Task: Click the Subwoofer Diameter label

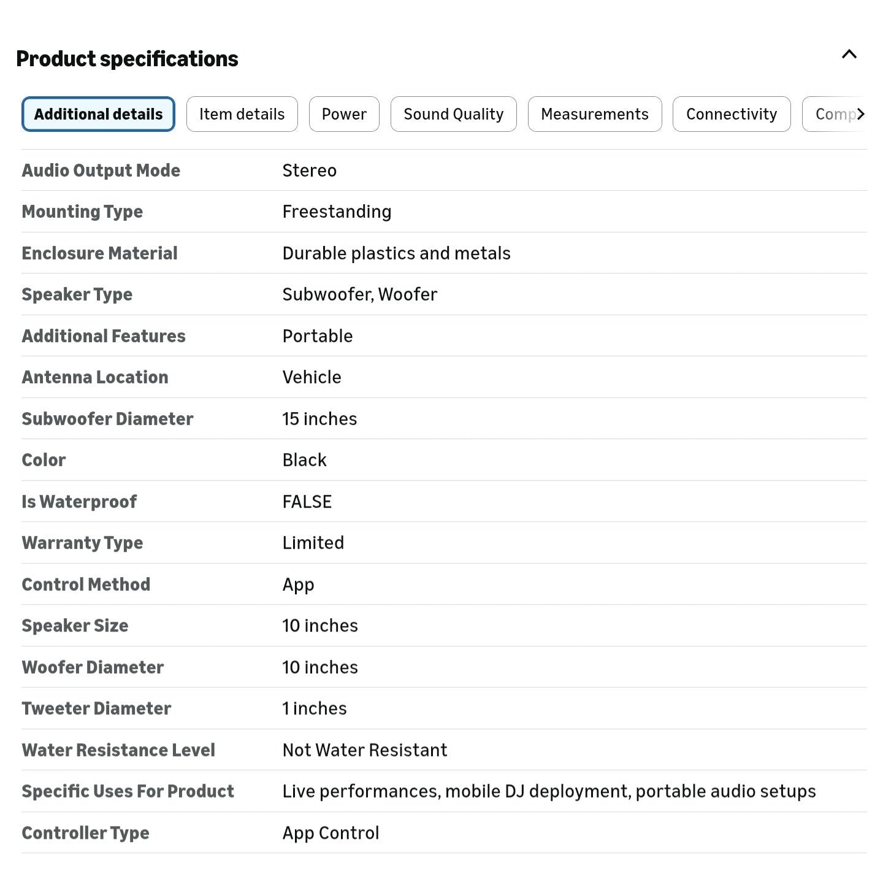Action: pyautogui.click(x=107, y=419)
